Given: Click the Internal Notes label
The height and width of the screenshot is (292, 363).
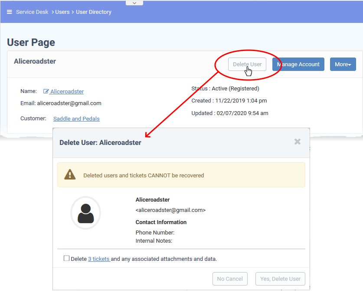Looking at the screenshot, I should pos(154,241).
